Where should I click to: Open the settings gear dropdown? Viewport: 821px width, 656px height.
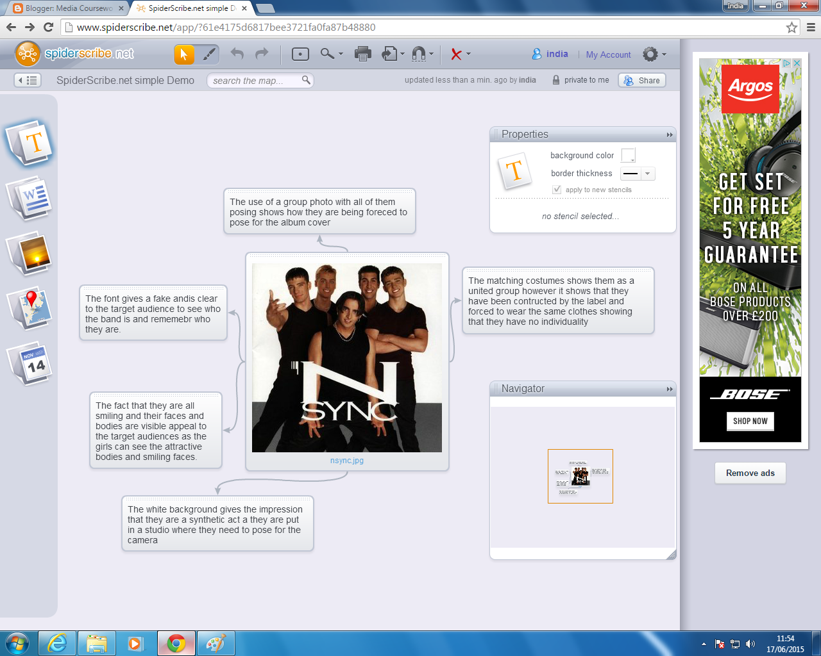[654, 54]
